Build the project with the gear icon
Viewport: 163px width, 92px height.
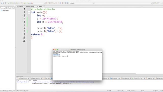coord(24,3)
